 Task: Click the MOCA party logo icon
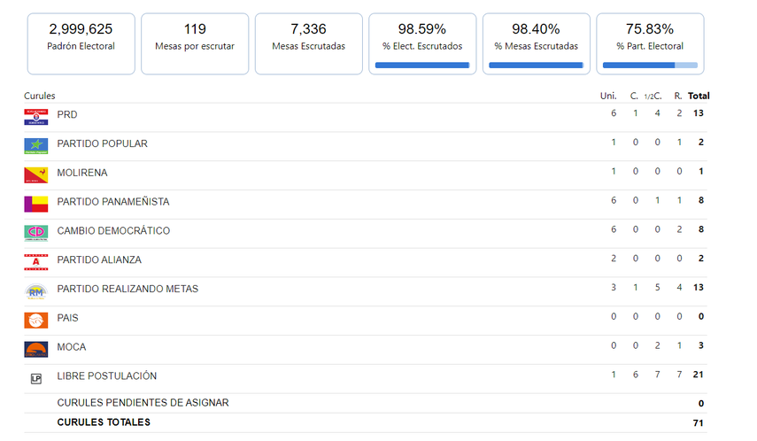(35, 349)
